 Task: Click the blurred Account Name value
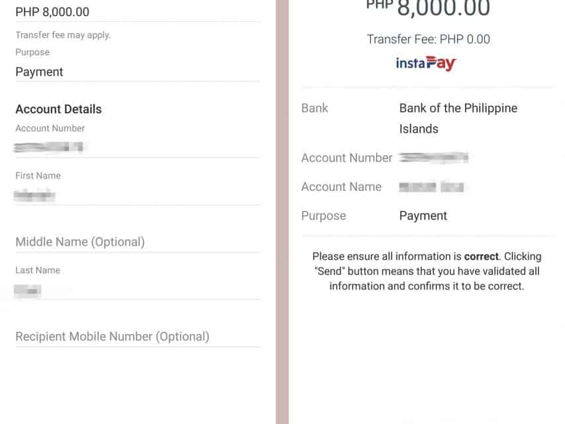click(433, 187)
